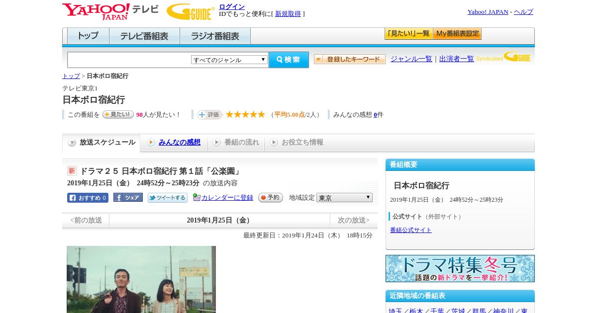Viewport: 597px width, 313px height.
Task: Switch to the トップ navigation tab
Action: 88,36
